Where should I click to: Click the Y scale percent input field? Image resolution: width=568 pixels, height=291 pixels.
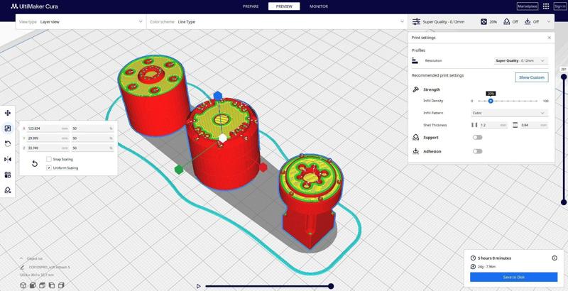tap(92, 138)
